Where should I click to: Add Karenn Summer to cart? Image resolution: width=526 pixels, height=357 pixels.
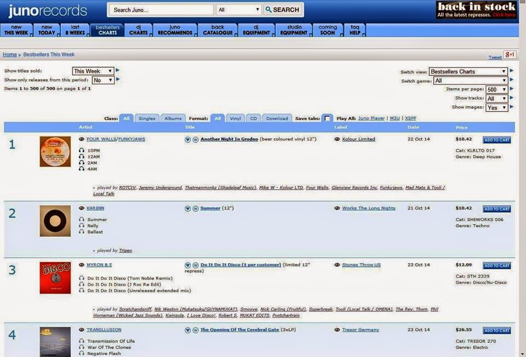497,209
